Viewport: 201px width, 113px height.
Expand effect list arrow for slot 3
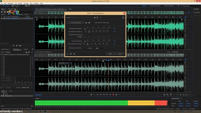click(x=30, y=61)
